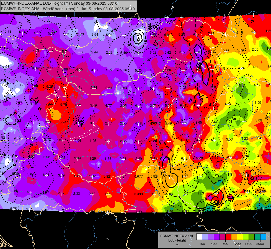The height and width of the screenshot is (249, 271).
Task: Click the light lavender legend swatch
Action: click(205, 237)
